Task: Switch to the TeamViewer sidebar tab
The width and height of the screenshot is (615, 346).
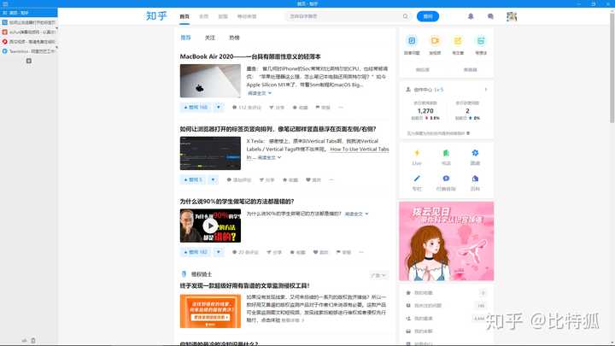Action: tap(29, 51)
